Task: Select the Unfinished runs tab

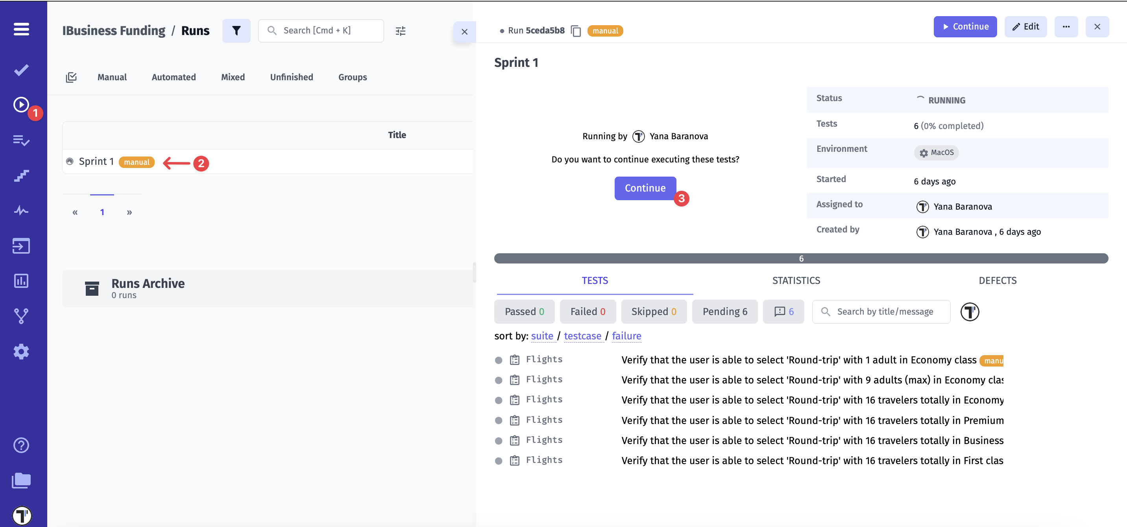Action: [291, 77]
